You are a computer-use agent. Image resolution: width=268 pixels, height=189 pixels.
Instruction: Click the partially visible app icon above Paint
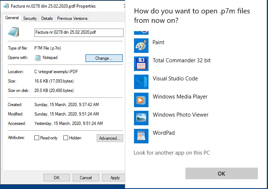[141, 33]
